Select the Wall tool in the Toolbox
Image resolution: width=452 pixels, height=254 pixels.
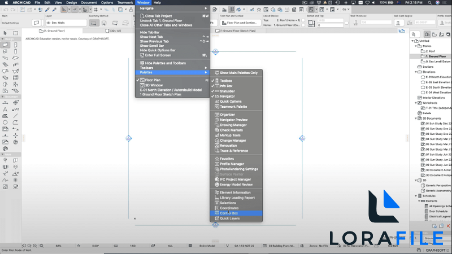pos(5,45)
